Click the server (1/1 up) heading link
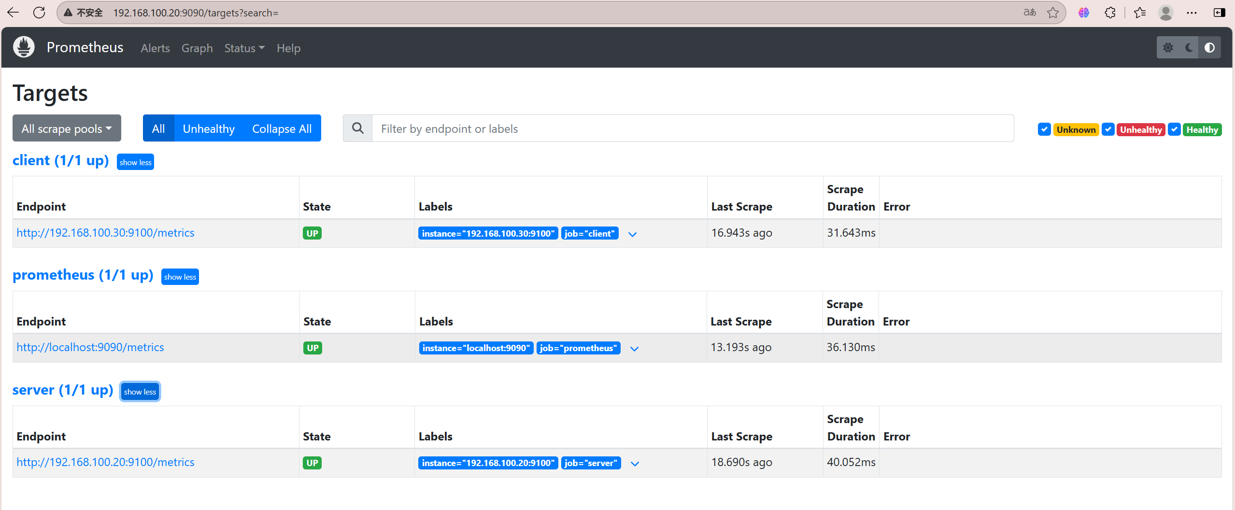Screen dimensions: 1235x510 63,390
